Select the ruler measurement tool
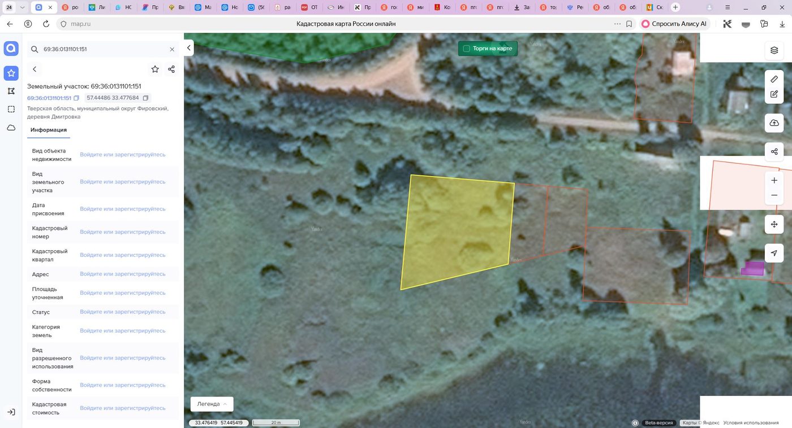 (774, 79)
